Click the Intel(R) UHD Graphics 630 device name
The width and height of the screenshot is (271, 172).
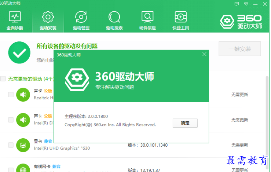(x=62, y=148)
